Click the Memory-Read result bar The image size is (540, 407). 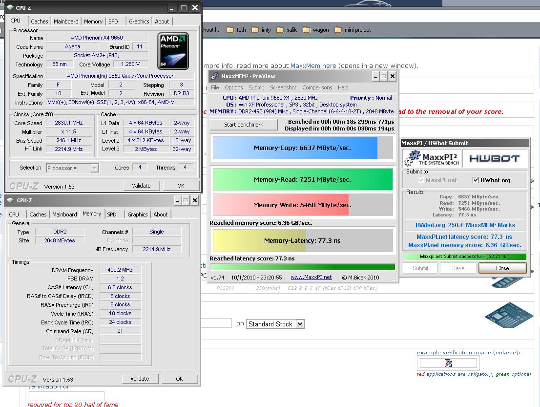pos(303,179)
